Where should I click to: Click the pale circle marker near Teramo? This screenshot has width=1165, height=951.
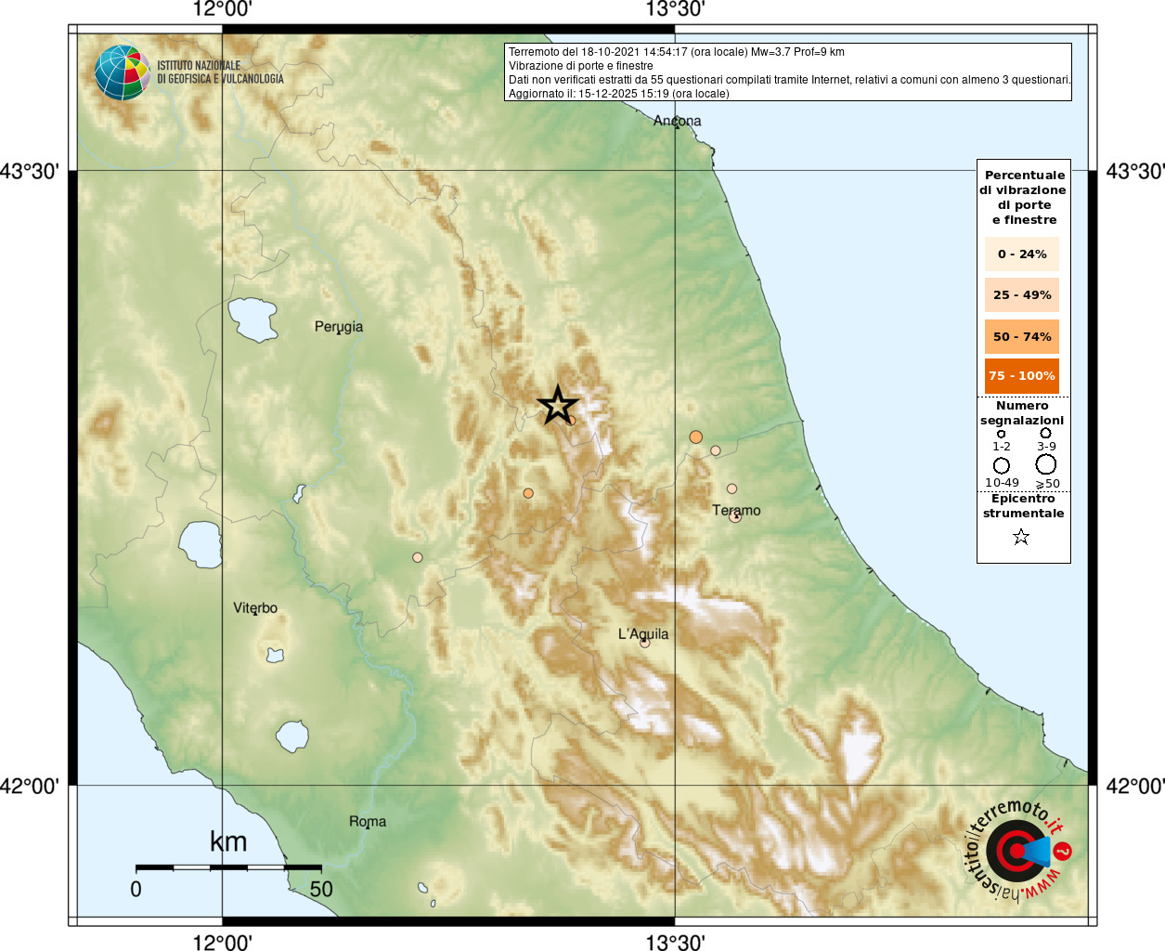[735, 516]
